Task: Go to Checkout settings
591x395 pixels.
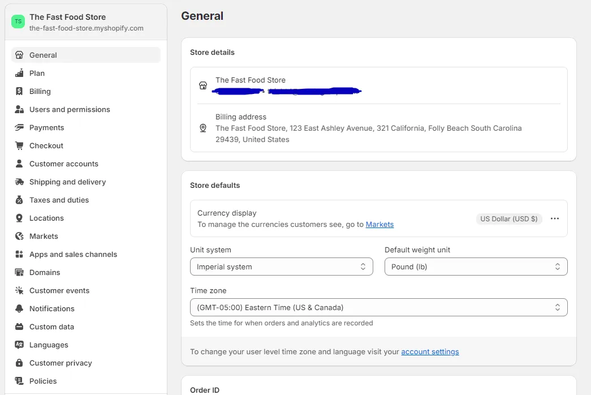Action: tap(86, 145)
